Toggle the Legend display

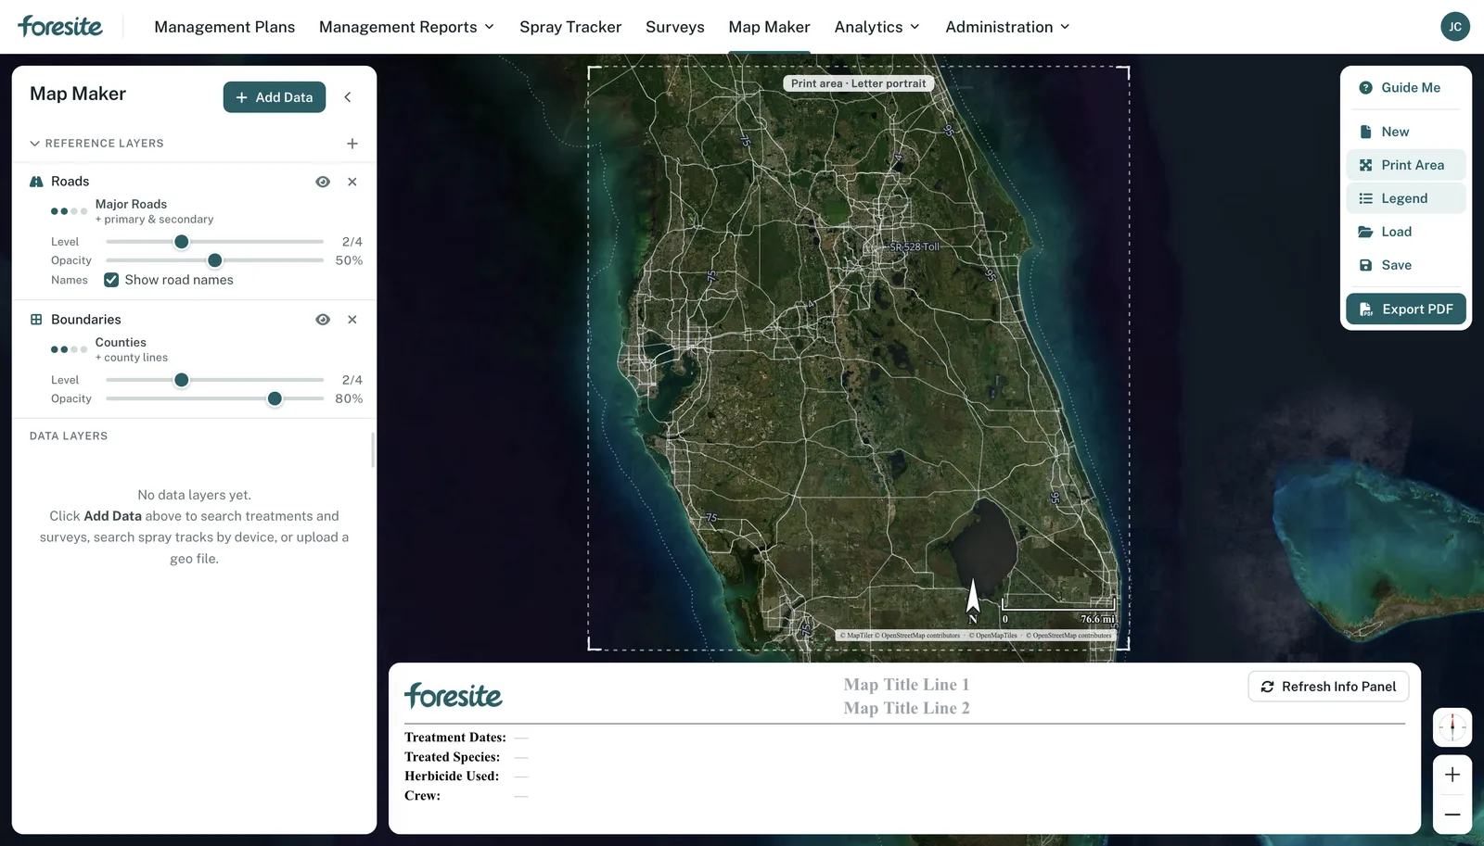tap(1406, 198)
